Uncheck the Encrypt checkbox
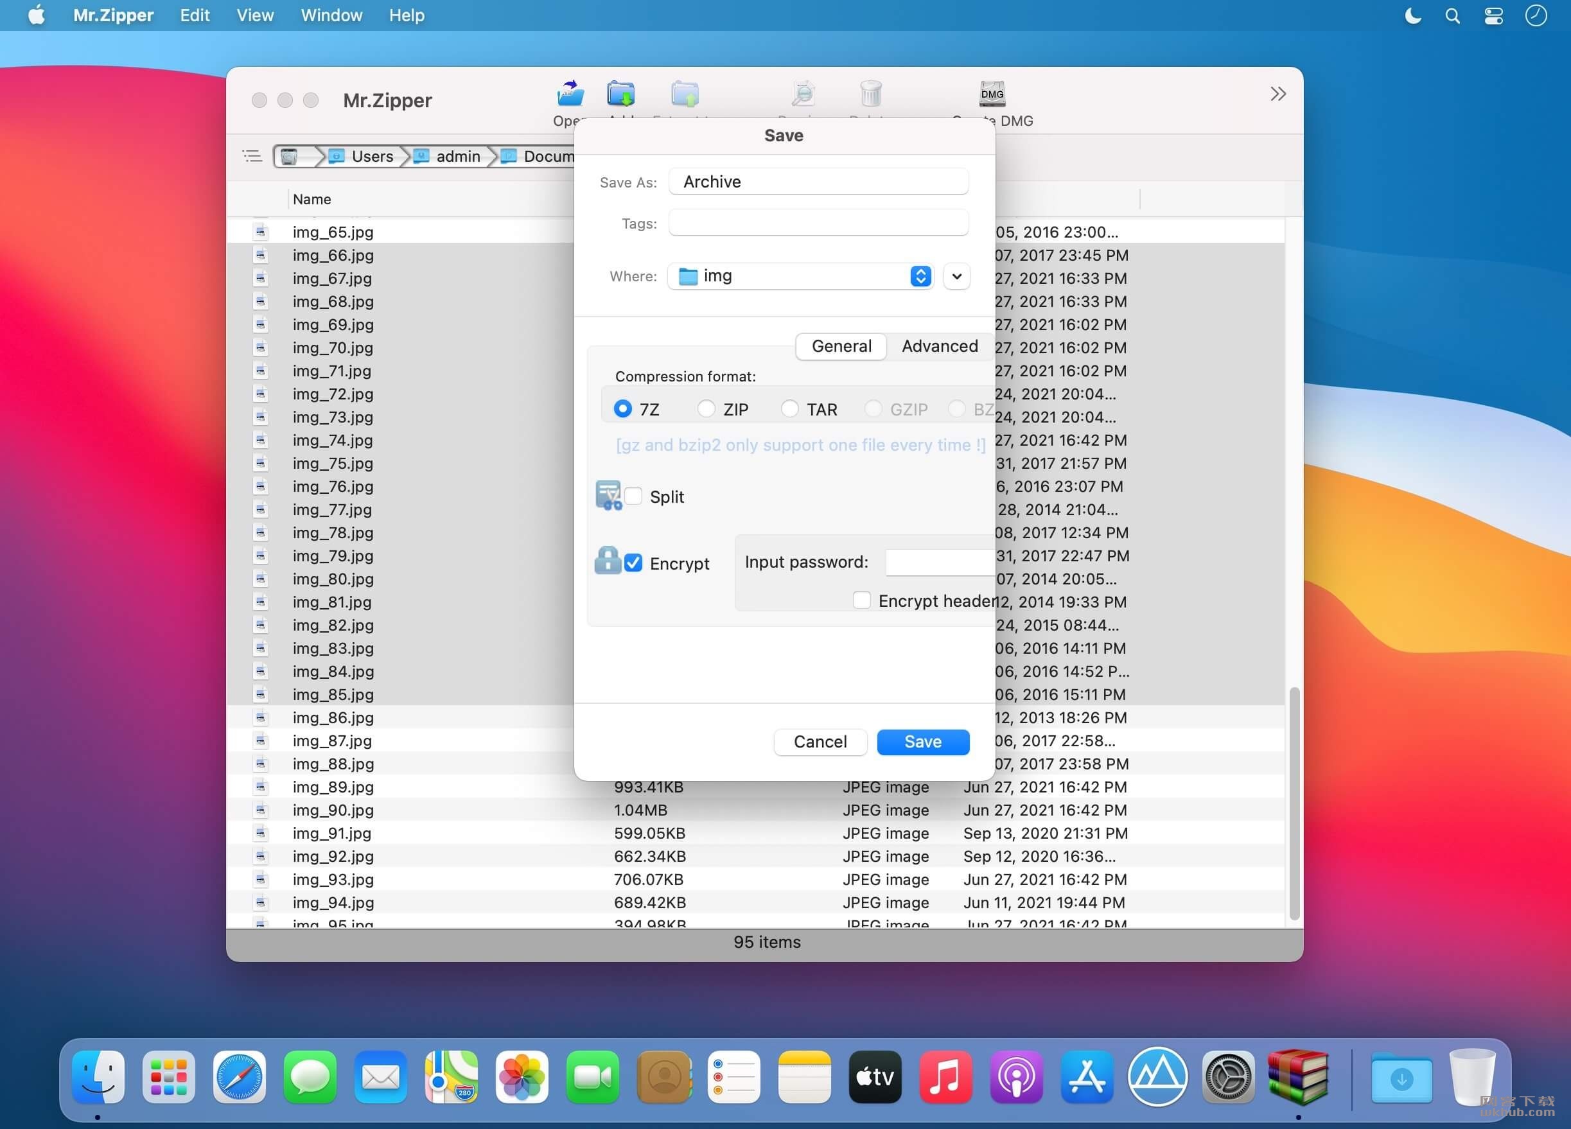The width and height of the screenshot is (1571, 1129). (x=633, y=563)
